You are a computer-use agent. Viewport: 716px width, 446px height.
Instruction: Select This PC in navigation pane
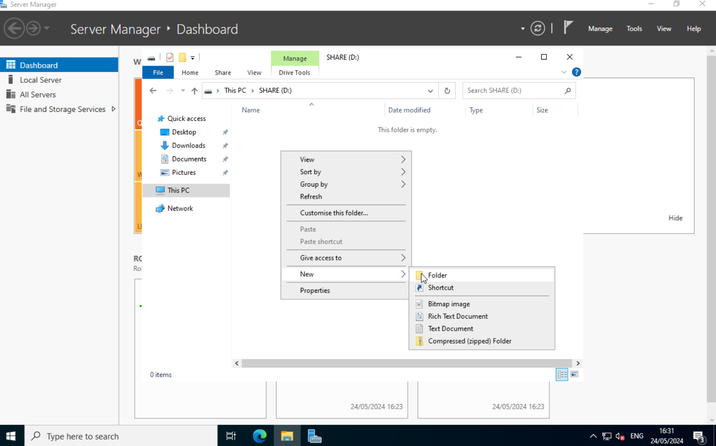click(x=186, y=190)
